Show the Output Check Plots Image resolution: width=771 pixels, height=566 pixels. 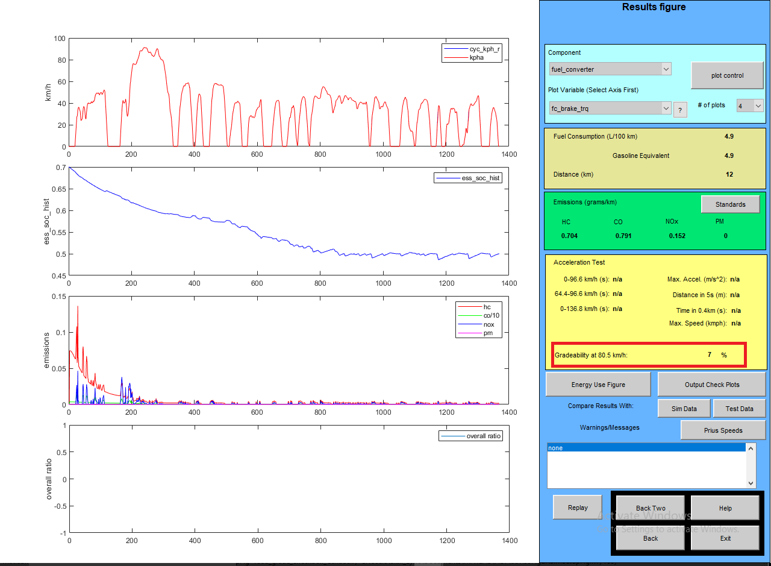[x=712, y=385]
